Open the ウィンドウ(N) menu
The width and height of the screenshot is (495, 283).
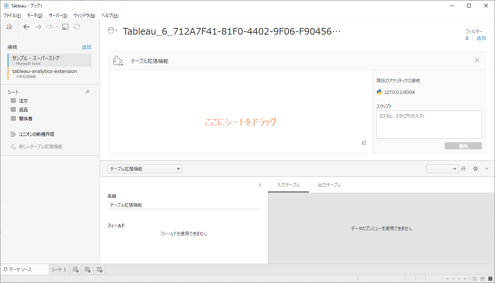click(84, 15)
